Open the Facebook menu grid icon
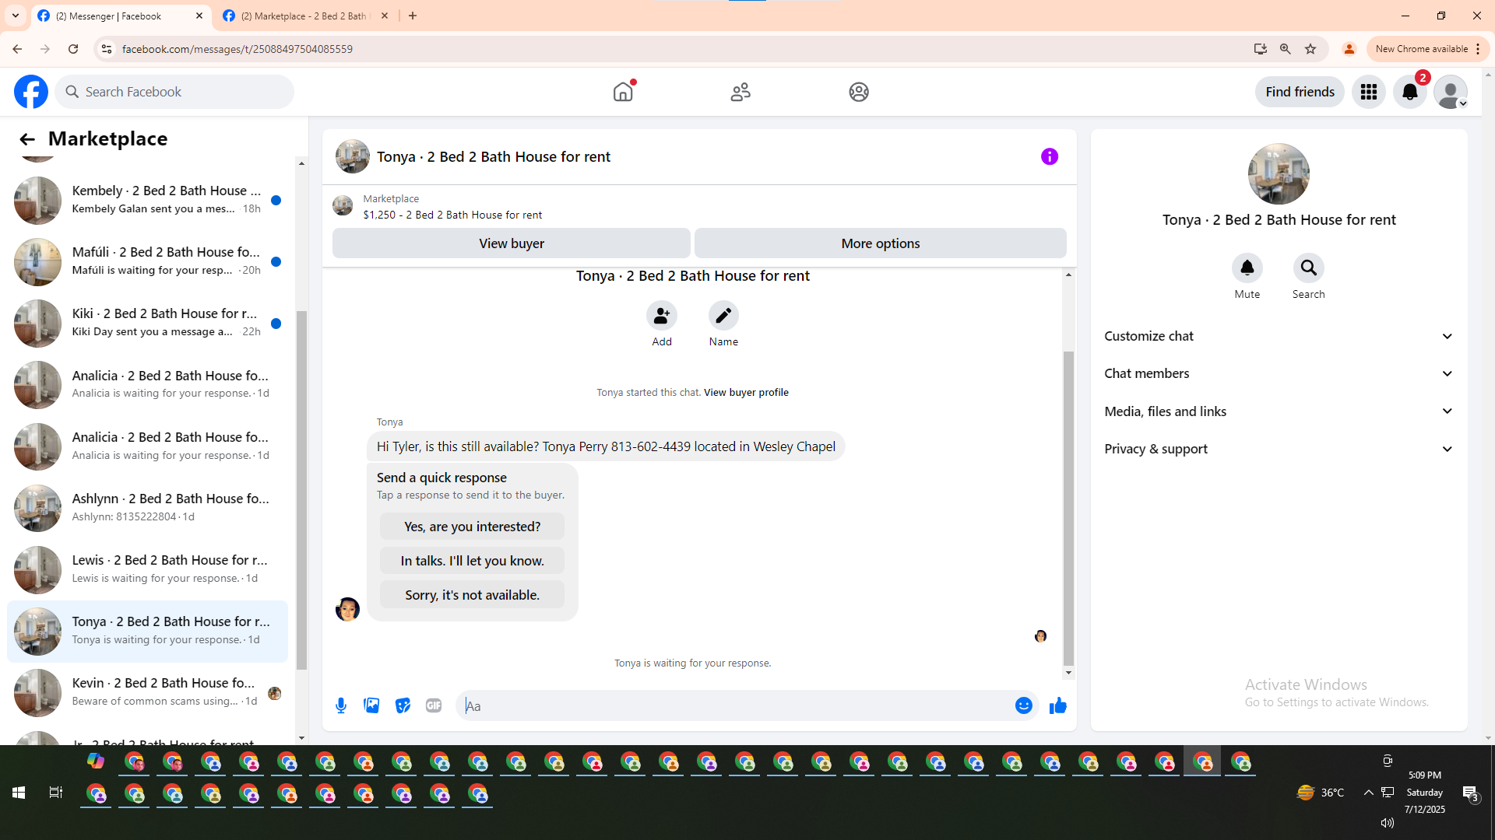Viewport: 1495px width, 840px height. [1368, 92]
